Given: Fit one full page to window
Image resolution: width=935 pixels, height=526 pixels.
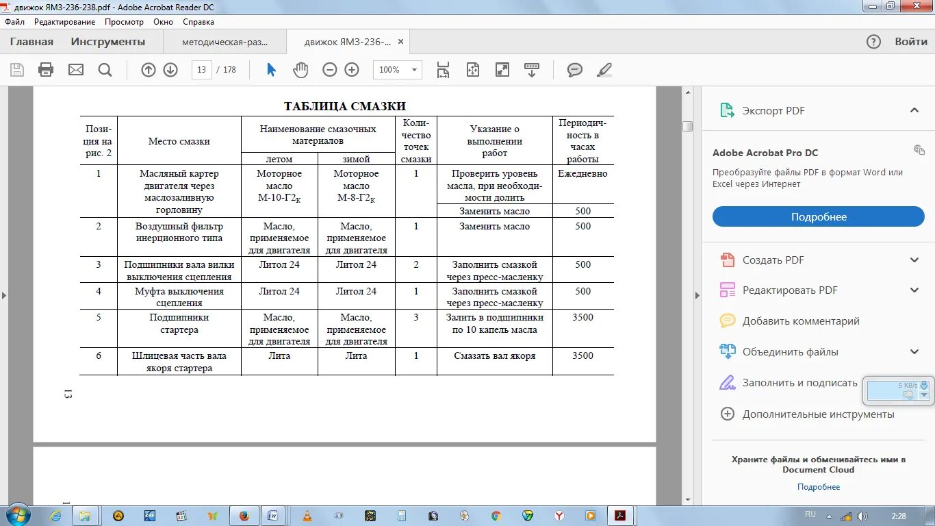Looking at the screenshot, I should coord(472,70).
